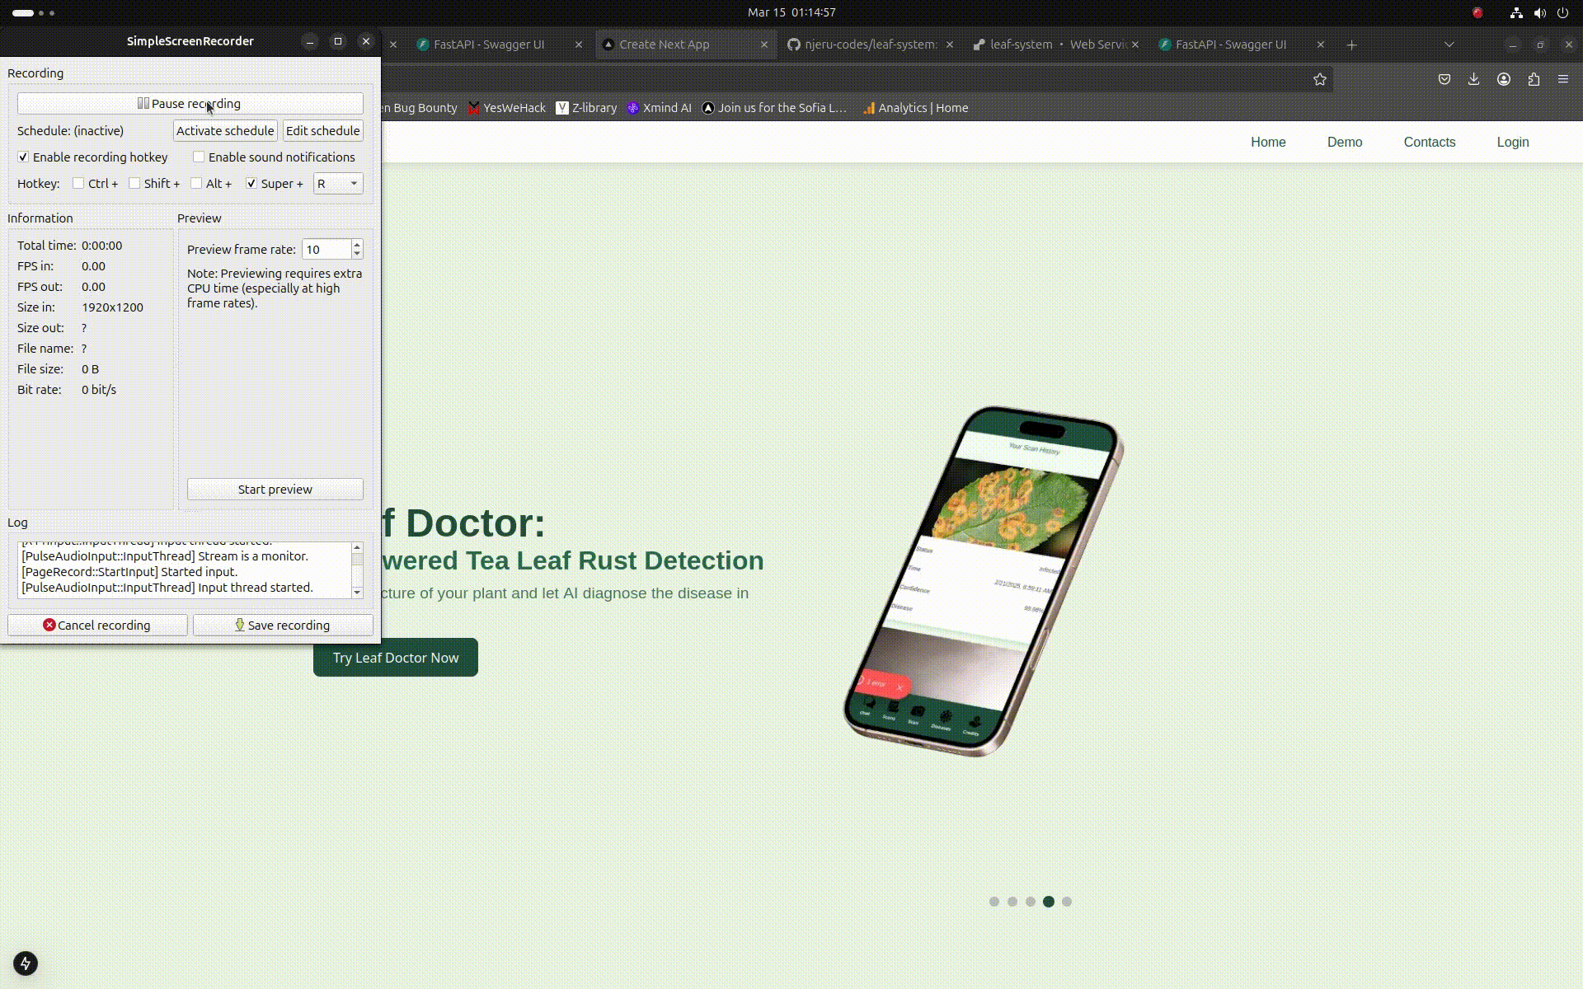
Task: Open the Demo nav link
Action: (x=1345, y=142)
